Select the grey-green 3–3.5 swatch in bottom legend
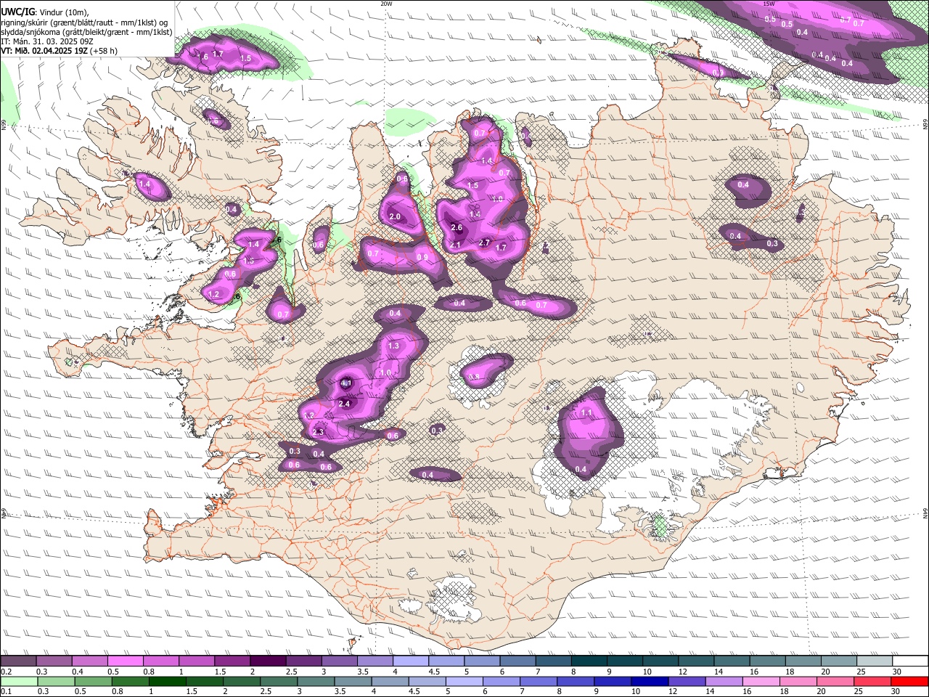Screen dimensions: 929x697 [316, 681]
